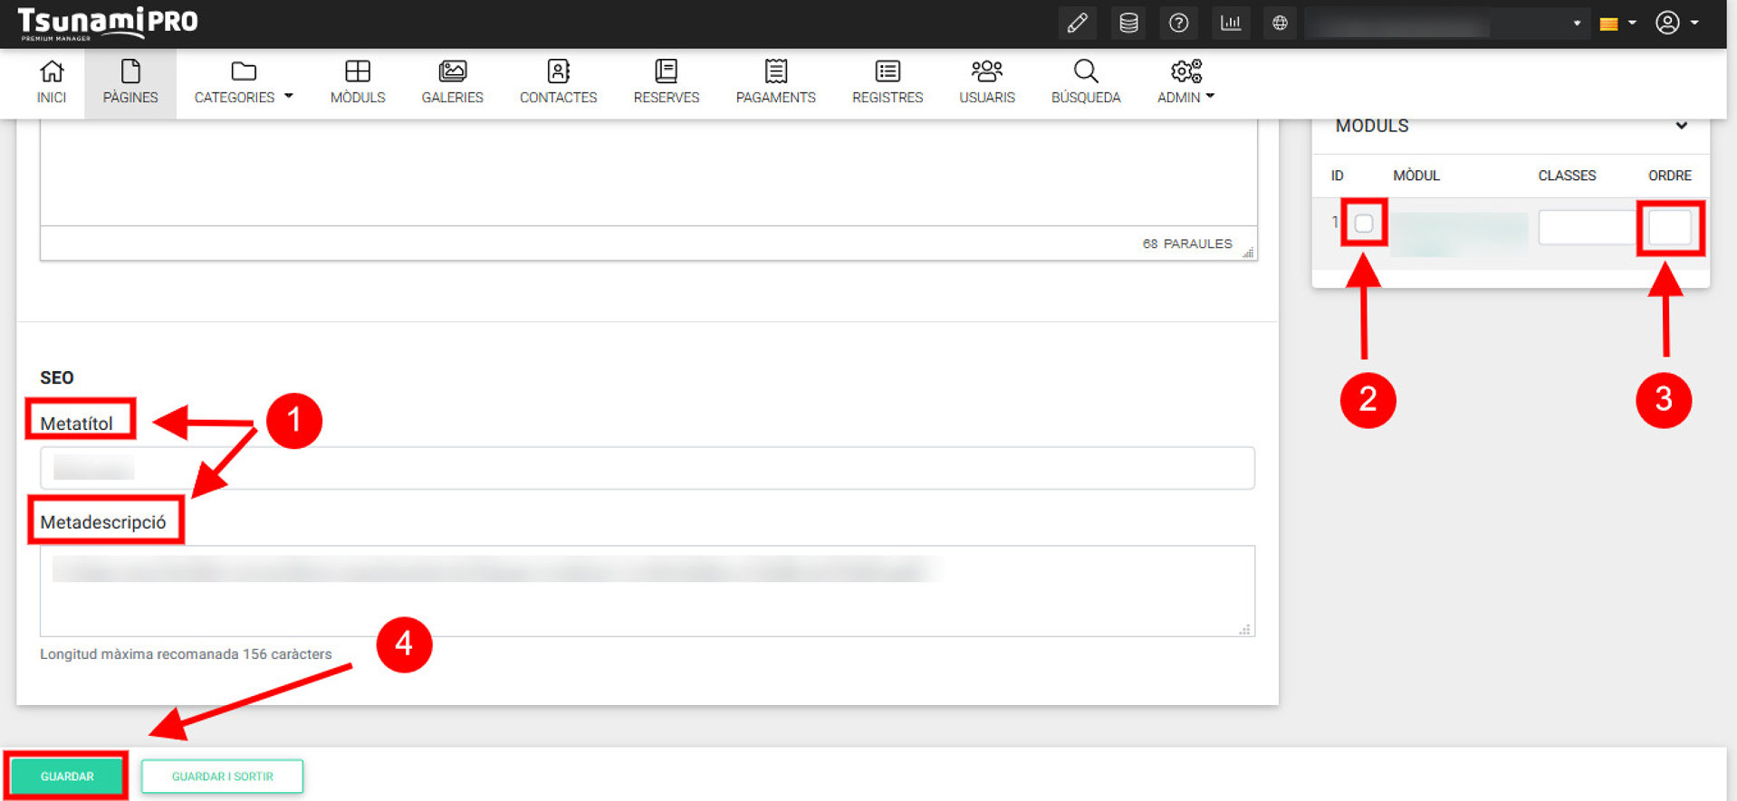Open the Admin dropdown menu
Screen dimensions: 1737x801
(x=1185, y=81)
